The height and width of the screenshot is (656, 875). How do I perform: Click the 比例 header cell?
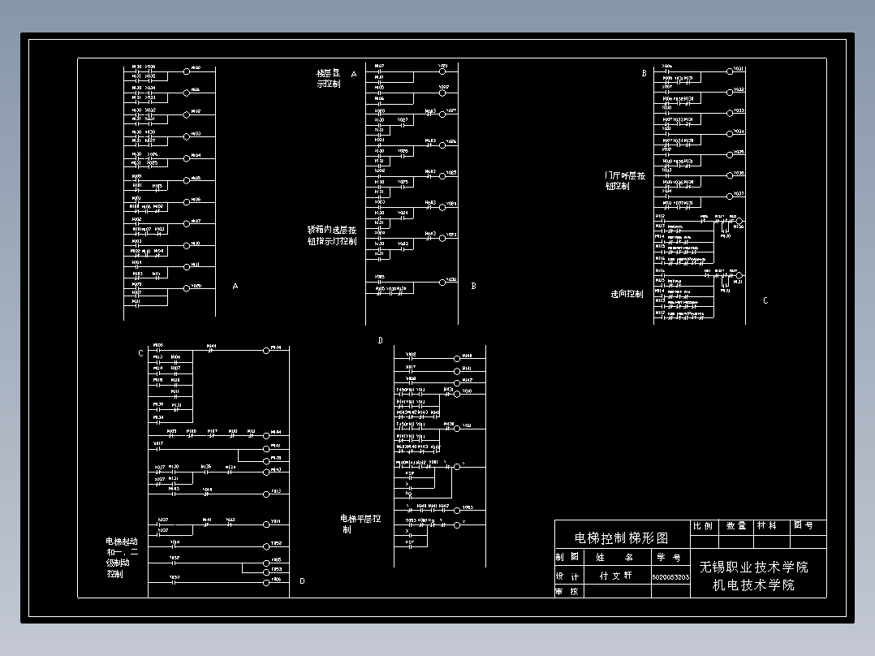703,526
